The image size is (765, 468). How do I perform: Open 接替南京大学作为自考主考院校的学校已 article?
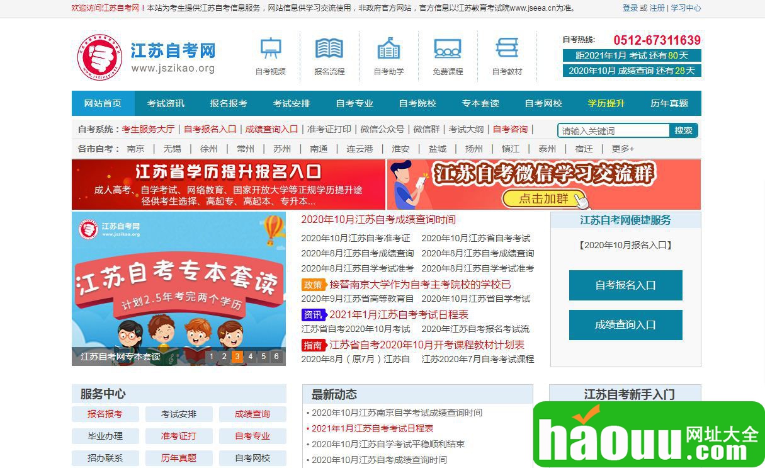pyautogui.click(x=421, y=285)
